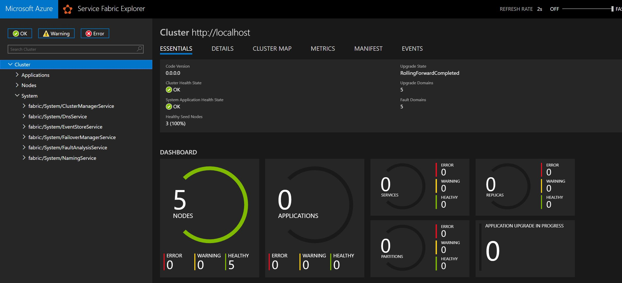Click the 0 APPLICATIONS dashboard tile
The height and width of the screenshot is (283, 622).
coord(315,218)
